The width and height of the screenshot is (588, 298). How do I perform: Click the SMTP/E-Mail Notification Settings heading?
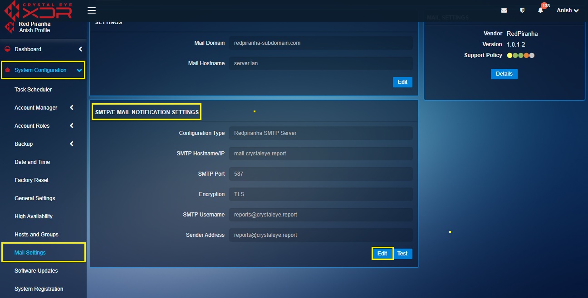point(147,112)
